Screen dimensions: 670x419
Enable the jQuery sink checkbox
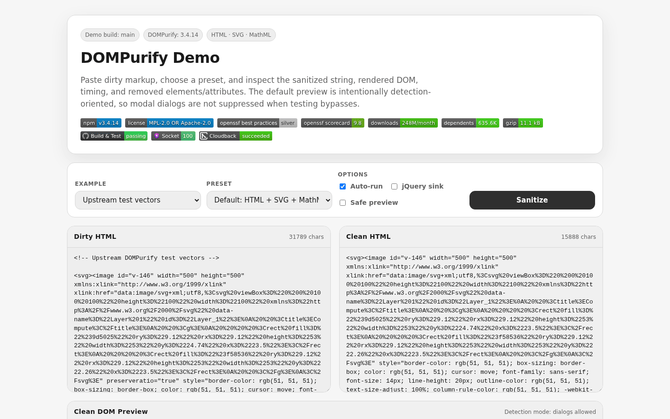[394, 186]
